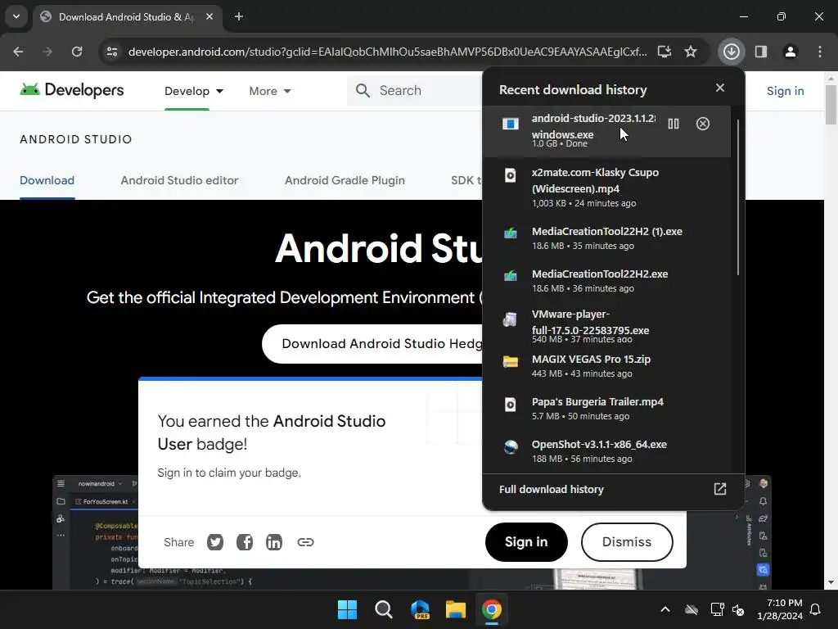Open volume muted tray icon
The width and height of the screenshot is (838, 629).
click(x=738, y=609)
